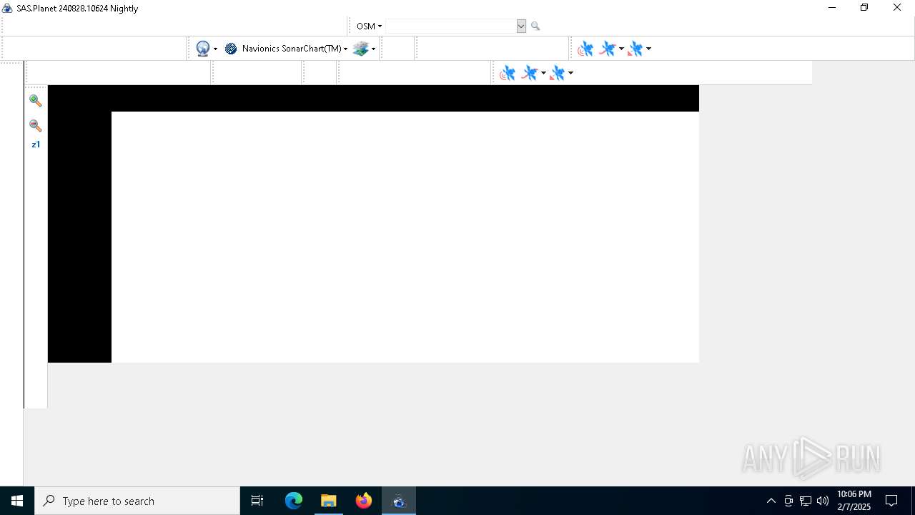Open Task View on the taskbar
Image resolution: width=915 pixels, height=515 pixels.
click(x=257, y=501)
